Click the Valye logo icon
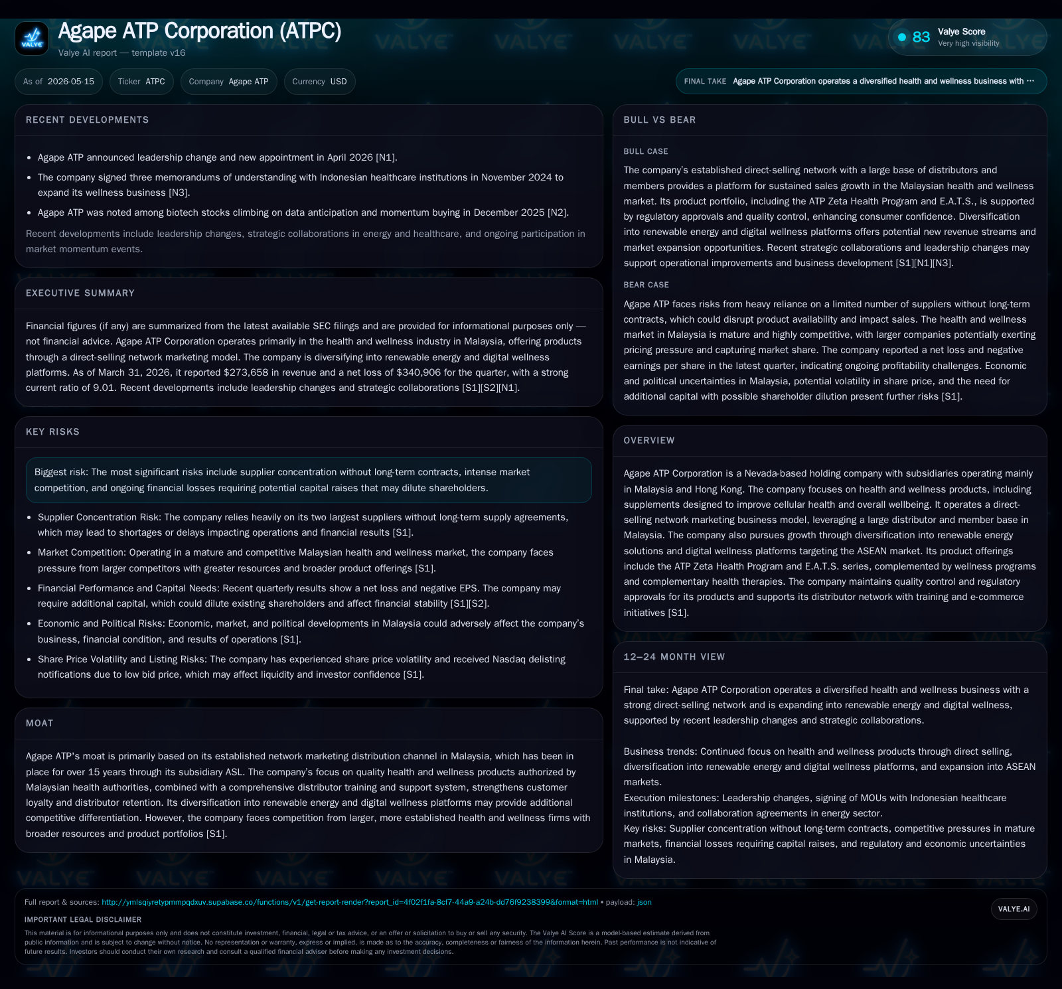Viewport: 1062px width, 989px height. (x=32, y=38)
